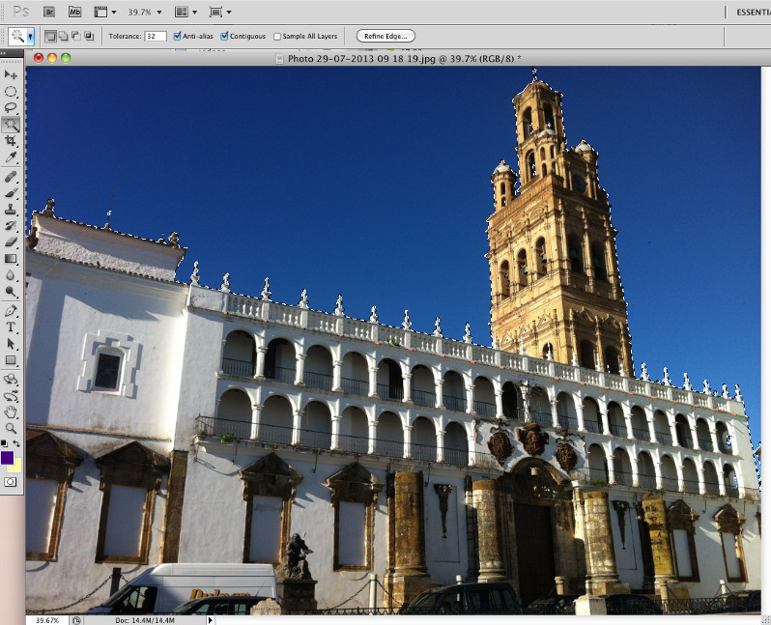Uncheck the Anti-alias checkbox
Screen dimensions: 771x625
coord(177,36)
